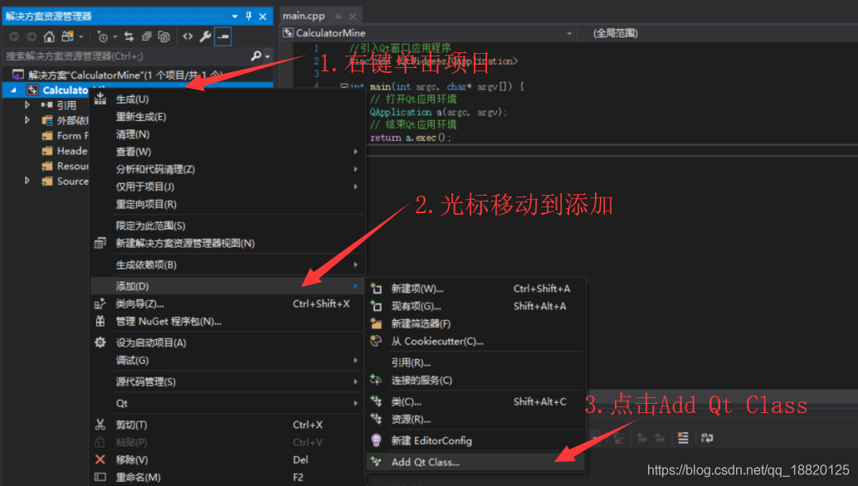Screen dimensions: 858x486
Task: Choose 重定向项目(R) Retarget Projects
Action: tap(227, 204)
